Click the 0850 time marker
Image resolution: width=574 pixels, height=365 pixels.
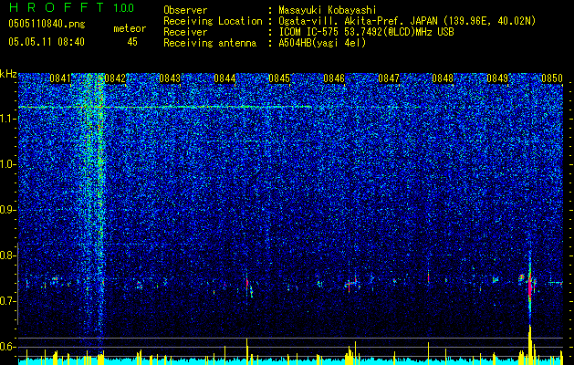pyautogui.click(x=552, y=78)
